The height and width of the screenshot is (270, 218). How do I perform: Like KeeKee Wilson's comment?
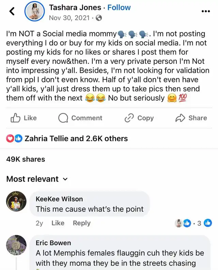pyautogui.click(x=58, y=223)
